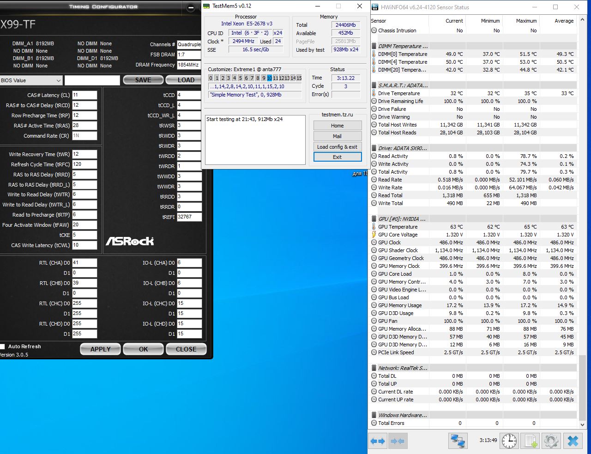
Task: Click the collapse sensor columns arrows icon in HWiNFO
Action: [398, 441]
